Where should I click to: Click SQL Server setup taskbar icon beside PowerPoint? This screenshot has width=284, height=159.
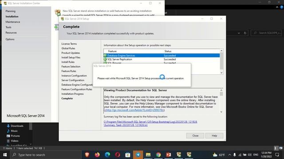[x=179, y=155]
